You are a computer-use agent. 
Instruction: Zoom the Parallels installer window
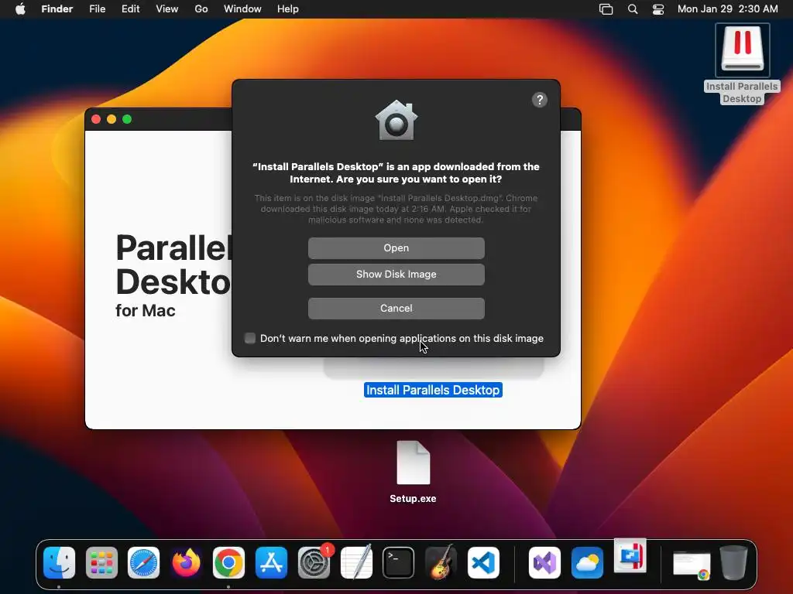127,119
